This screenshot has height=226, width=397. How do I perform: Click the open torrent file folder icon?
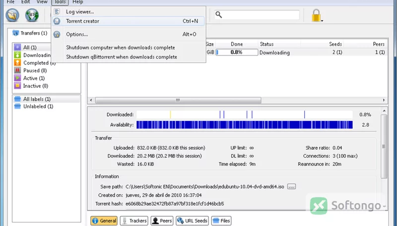12,15
